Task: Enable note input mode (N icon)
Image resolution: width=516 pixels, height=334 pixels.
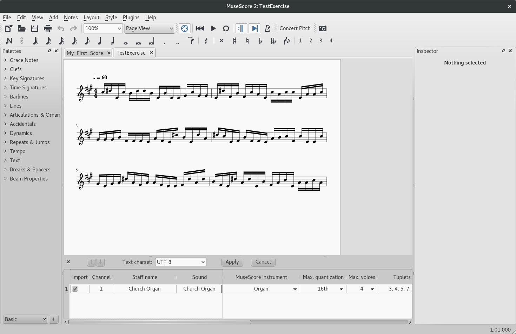Action: [9, 41]
